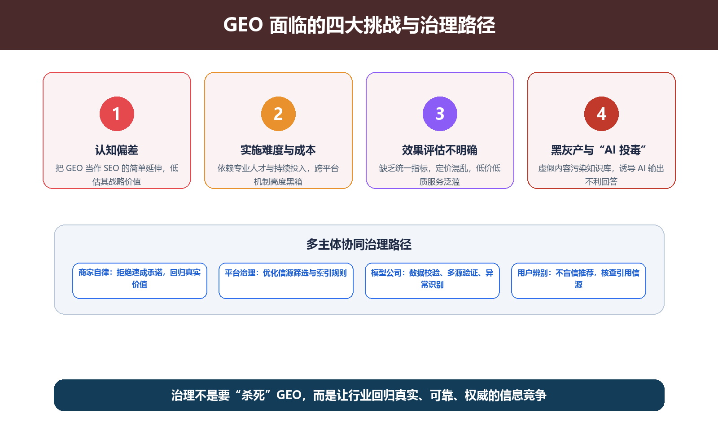
Task: Click the 多主体协同治理路径 section title
Action: [x=359, y=244]
